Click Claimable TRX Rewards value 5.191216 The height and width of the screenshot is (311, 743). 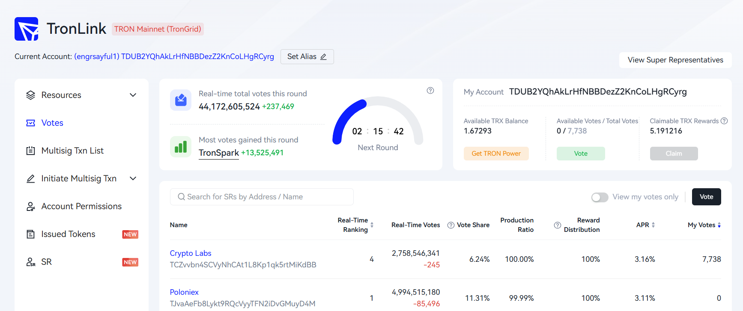pyautogui.click(x=666, y=131)
